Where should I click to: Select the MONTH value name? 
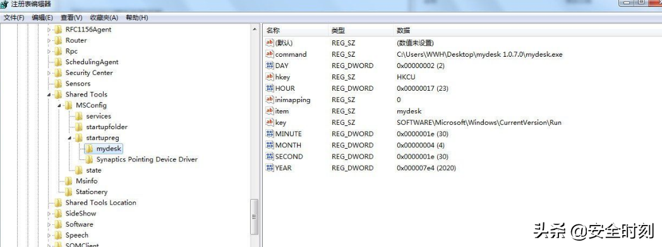(x=288, y=145)
